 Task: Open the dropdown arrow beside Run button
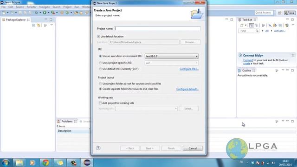pyautogui.click(x=48, y=13)
